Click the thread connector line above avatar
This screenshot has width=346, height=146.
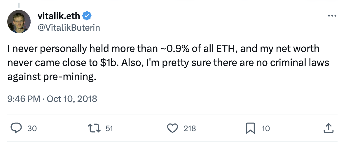[x=19, y=5]
